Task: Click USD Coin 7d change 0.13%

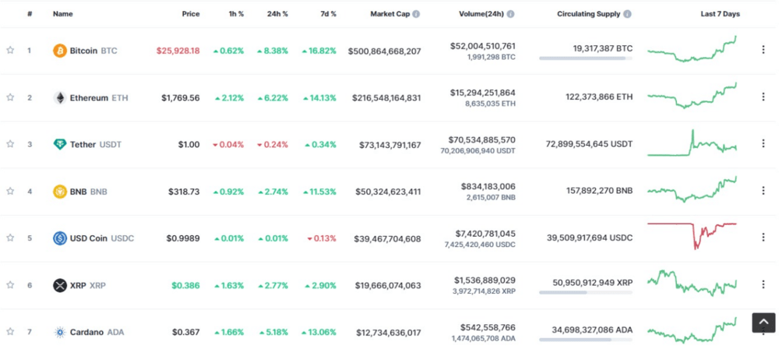Action: [x=322, y=238]
